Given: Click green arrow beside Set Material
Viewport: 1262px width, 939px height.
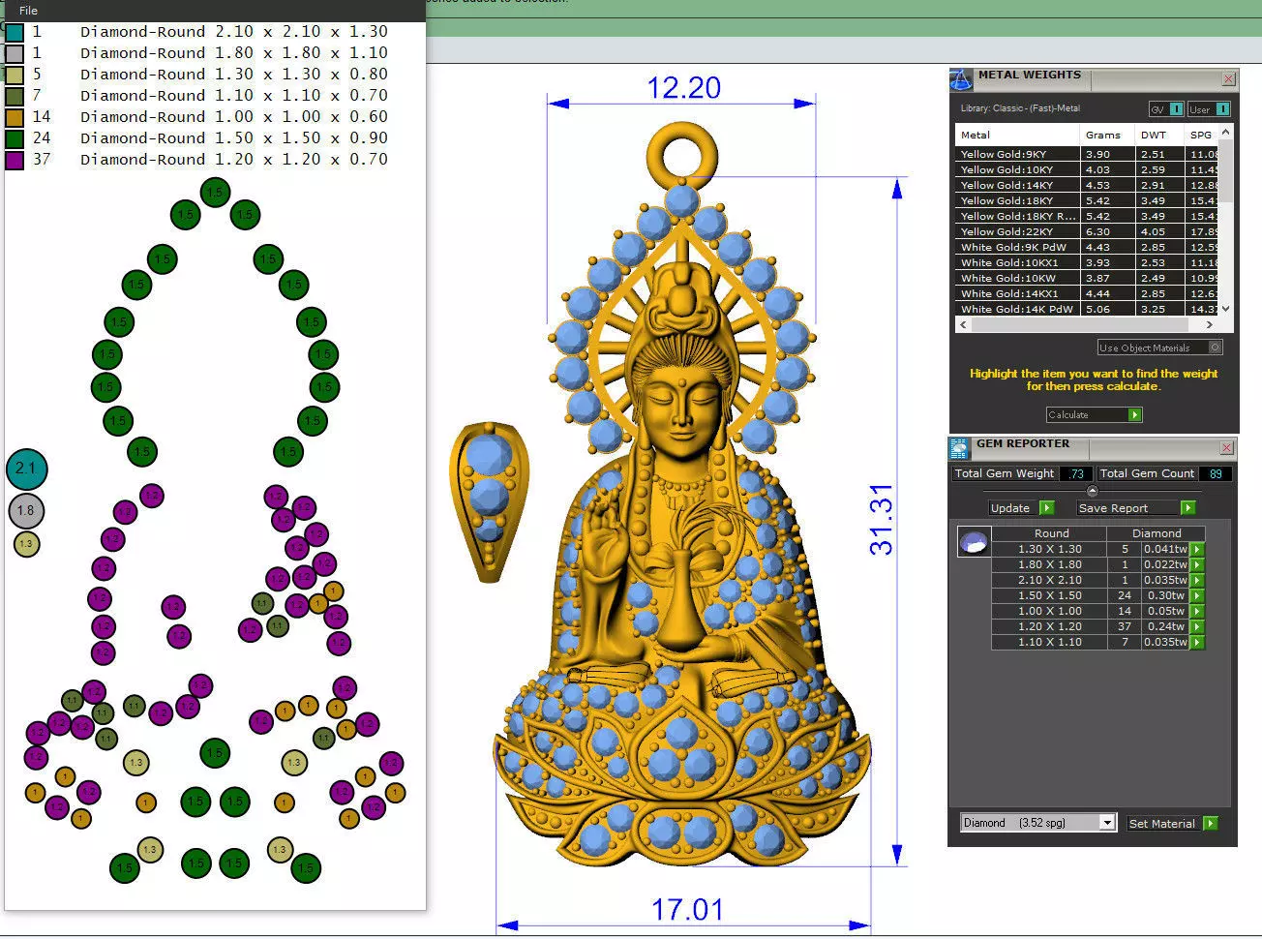Looking at the screenshot, I should [x=1211, y=824].
